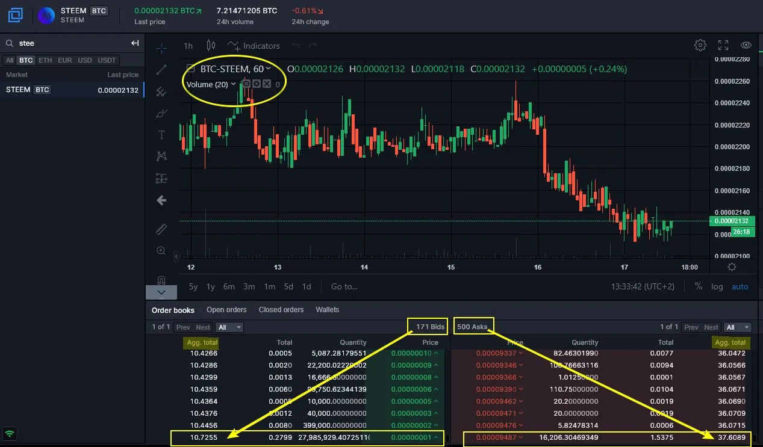Select the pattern drawing tool
The height and width of the screenshot is (447, 763).
pos(161,156)
